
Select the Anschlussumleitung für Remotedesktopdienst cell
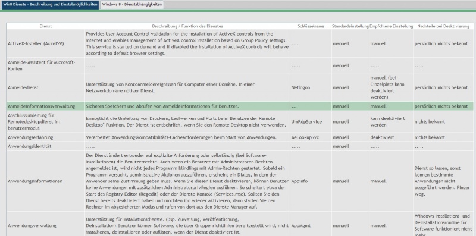pyautogui.click(x=46, y=122)
